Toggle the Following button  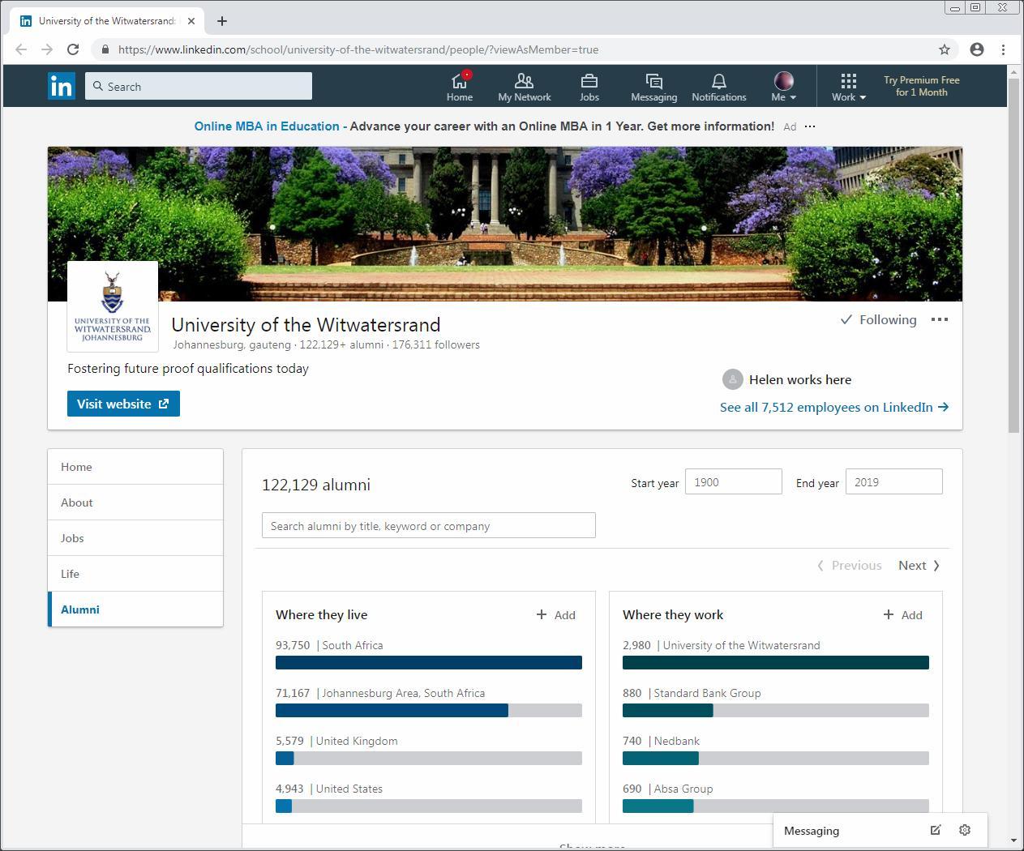pos(878,319)
